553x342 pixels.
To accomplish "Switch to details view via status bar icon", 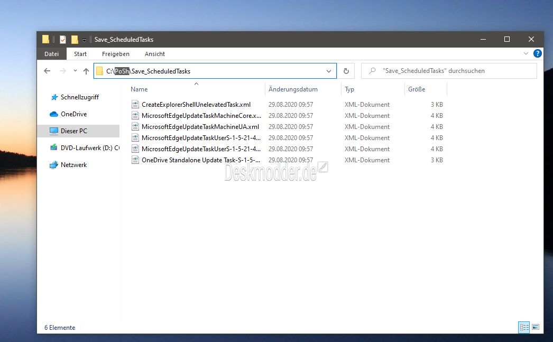I will pos(524,328).
